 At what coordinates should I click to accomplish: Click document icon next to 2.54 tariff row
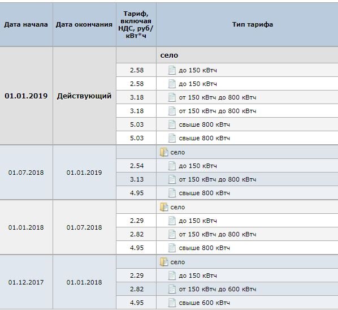[172, 166]
